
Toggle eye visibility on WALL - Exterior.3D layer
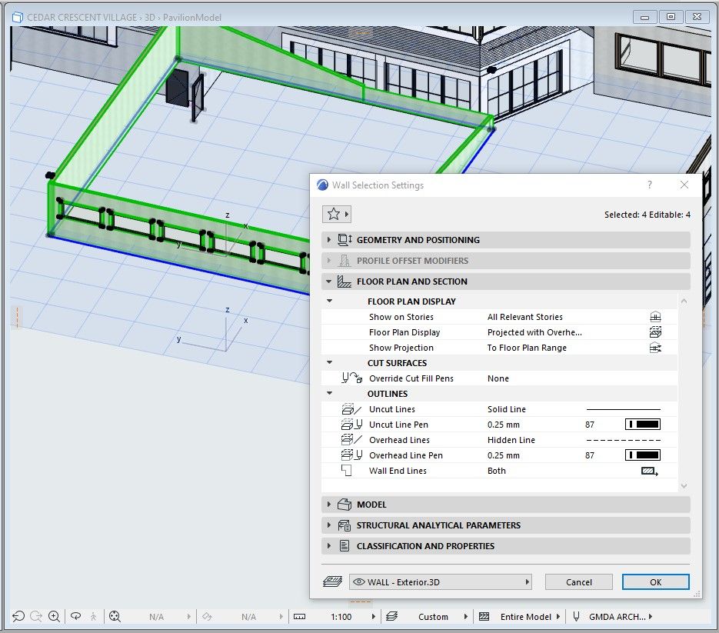pos(358,582)
